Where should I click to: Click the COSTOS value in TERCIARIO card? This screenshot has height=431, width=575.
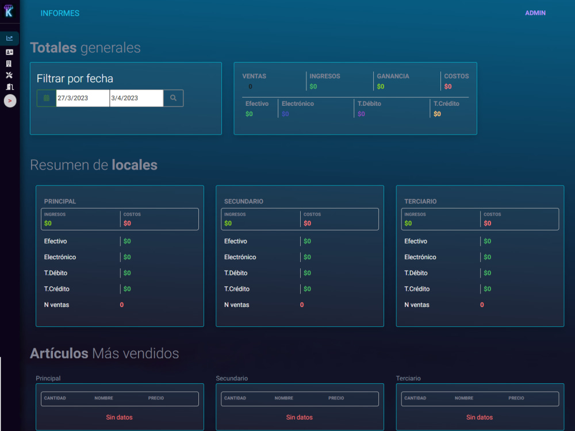click(x=488, y=224)
